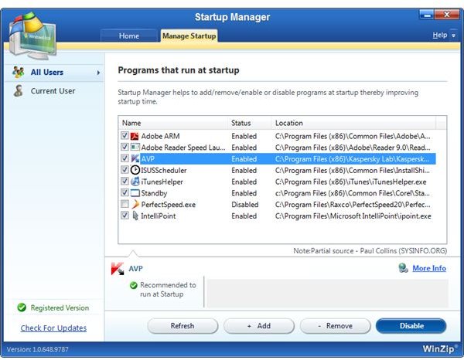
Task: Click the green Registered Version check icon
Action: click(22, 307)
